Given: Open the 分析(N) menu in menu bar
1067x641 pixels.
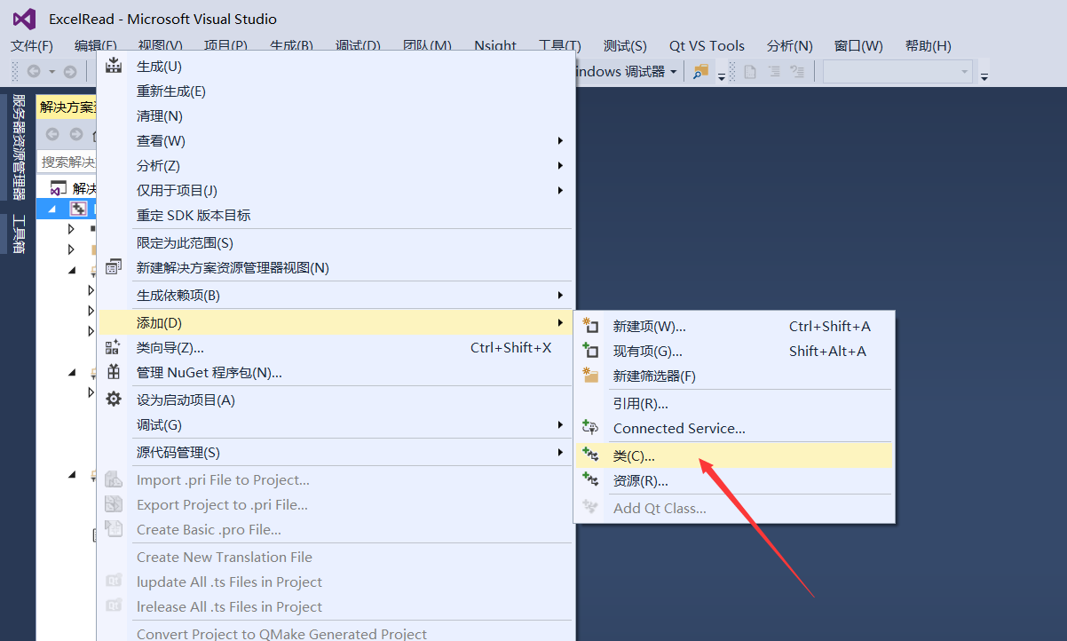Looking at the screenshot, I should (x=790, y=45).
